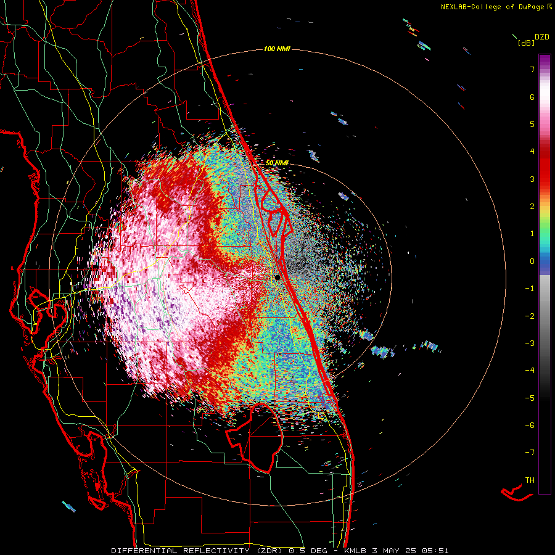555x555 pixels.
Task: Click the 6 value on the color scale
Action: [532, 97]
